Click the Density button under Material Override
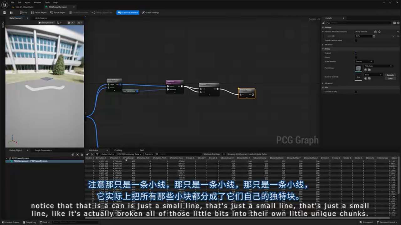401x225 pixels. [x=390, y=75]
